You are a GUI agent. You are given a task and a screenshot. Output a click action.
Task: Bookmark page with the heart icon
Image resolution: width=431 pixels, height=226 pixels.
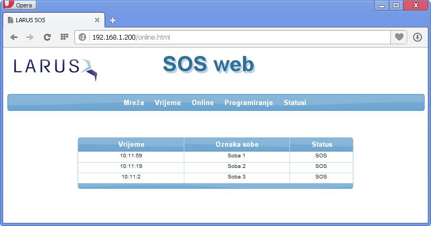(399, 37)
